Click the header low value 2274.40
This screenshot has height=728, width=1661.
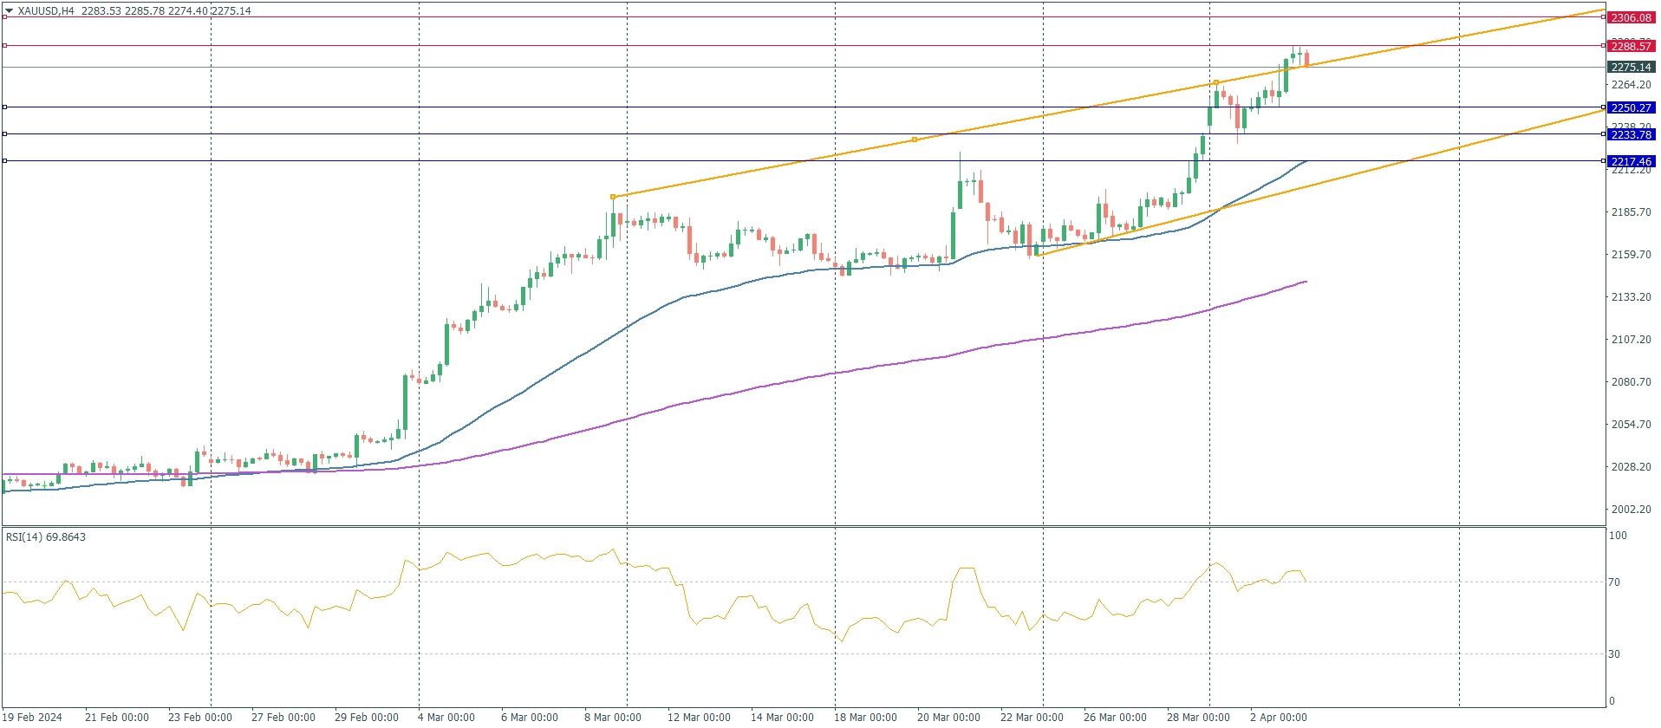[x=186, y=11]
